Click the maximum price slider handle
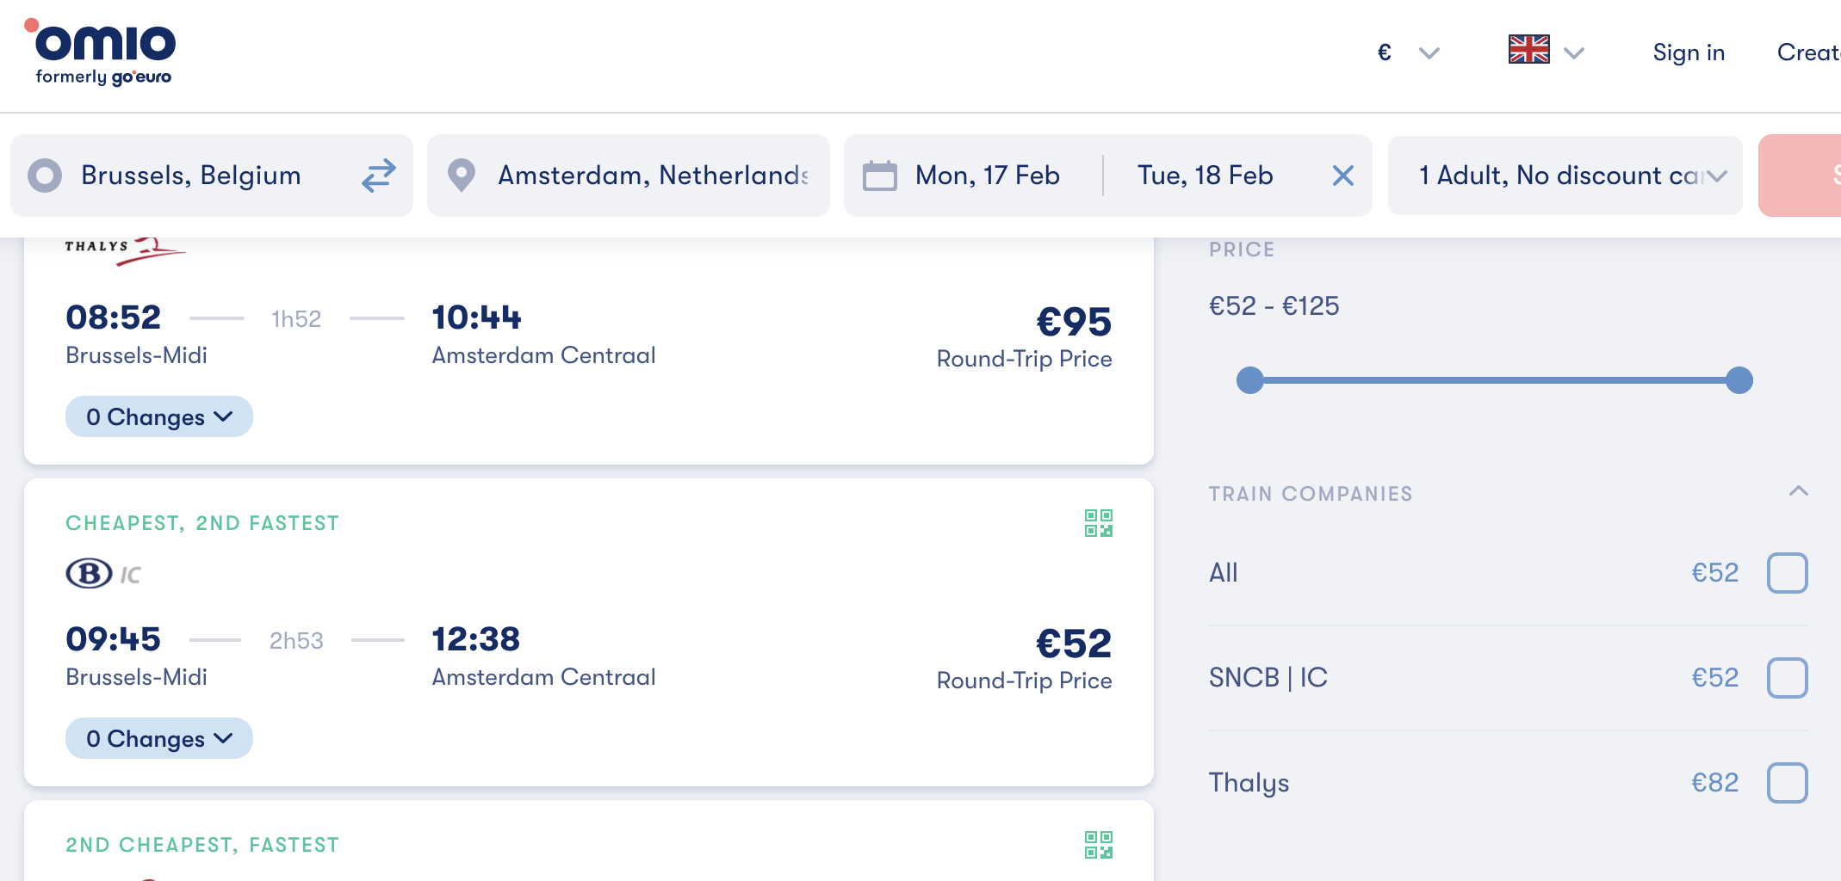 tap(1739, 380)
